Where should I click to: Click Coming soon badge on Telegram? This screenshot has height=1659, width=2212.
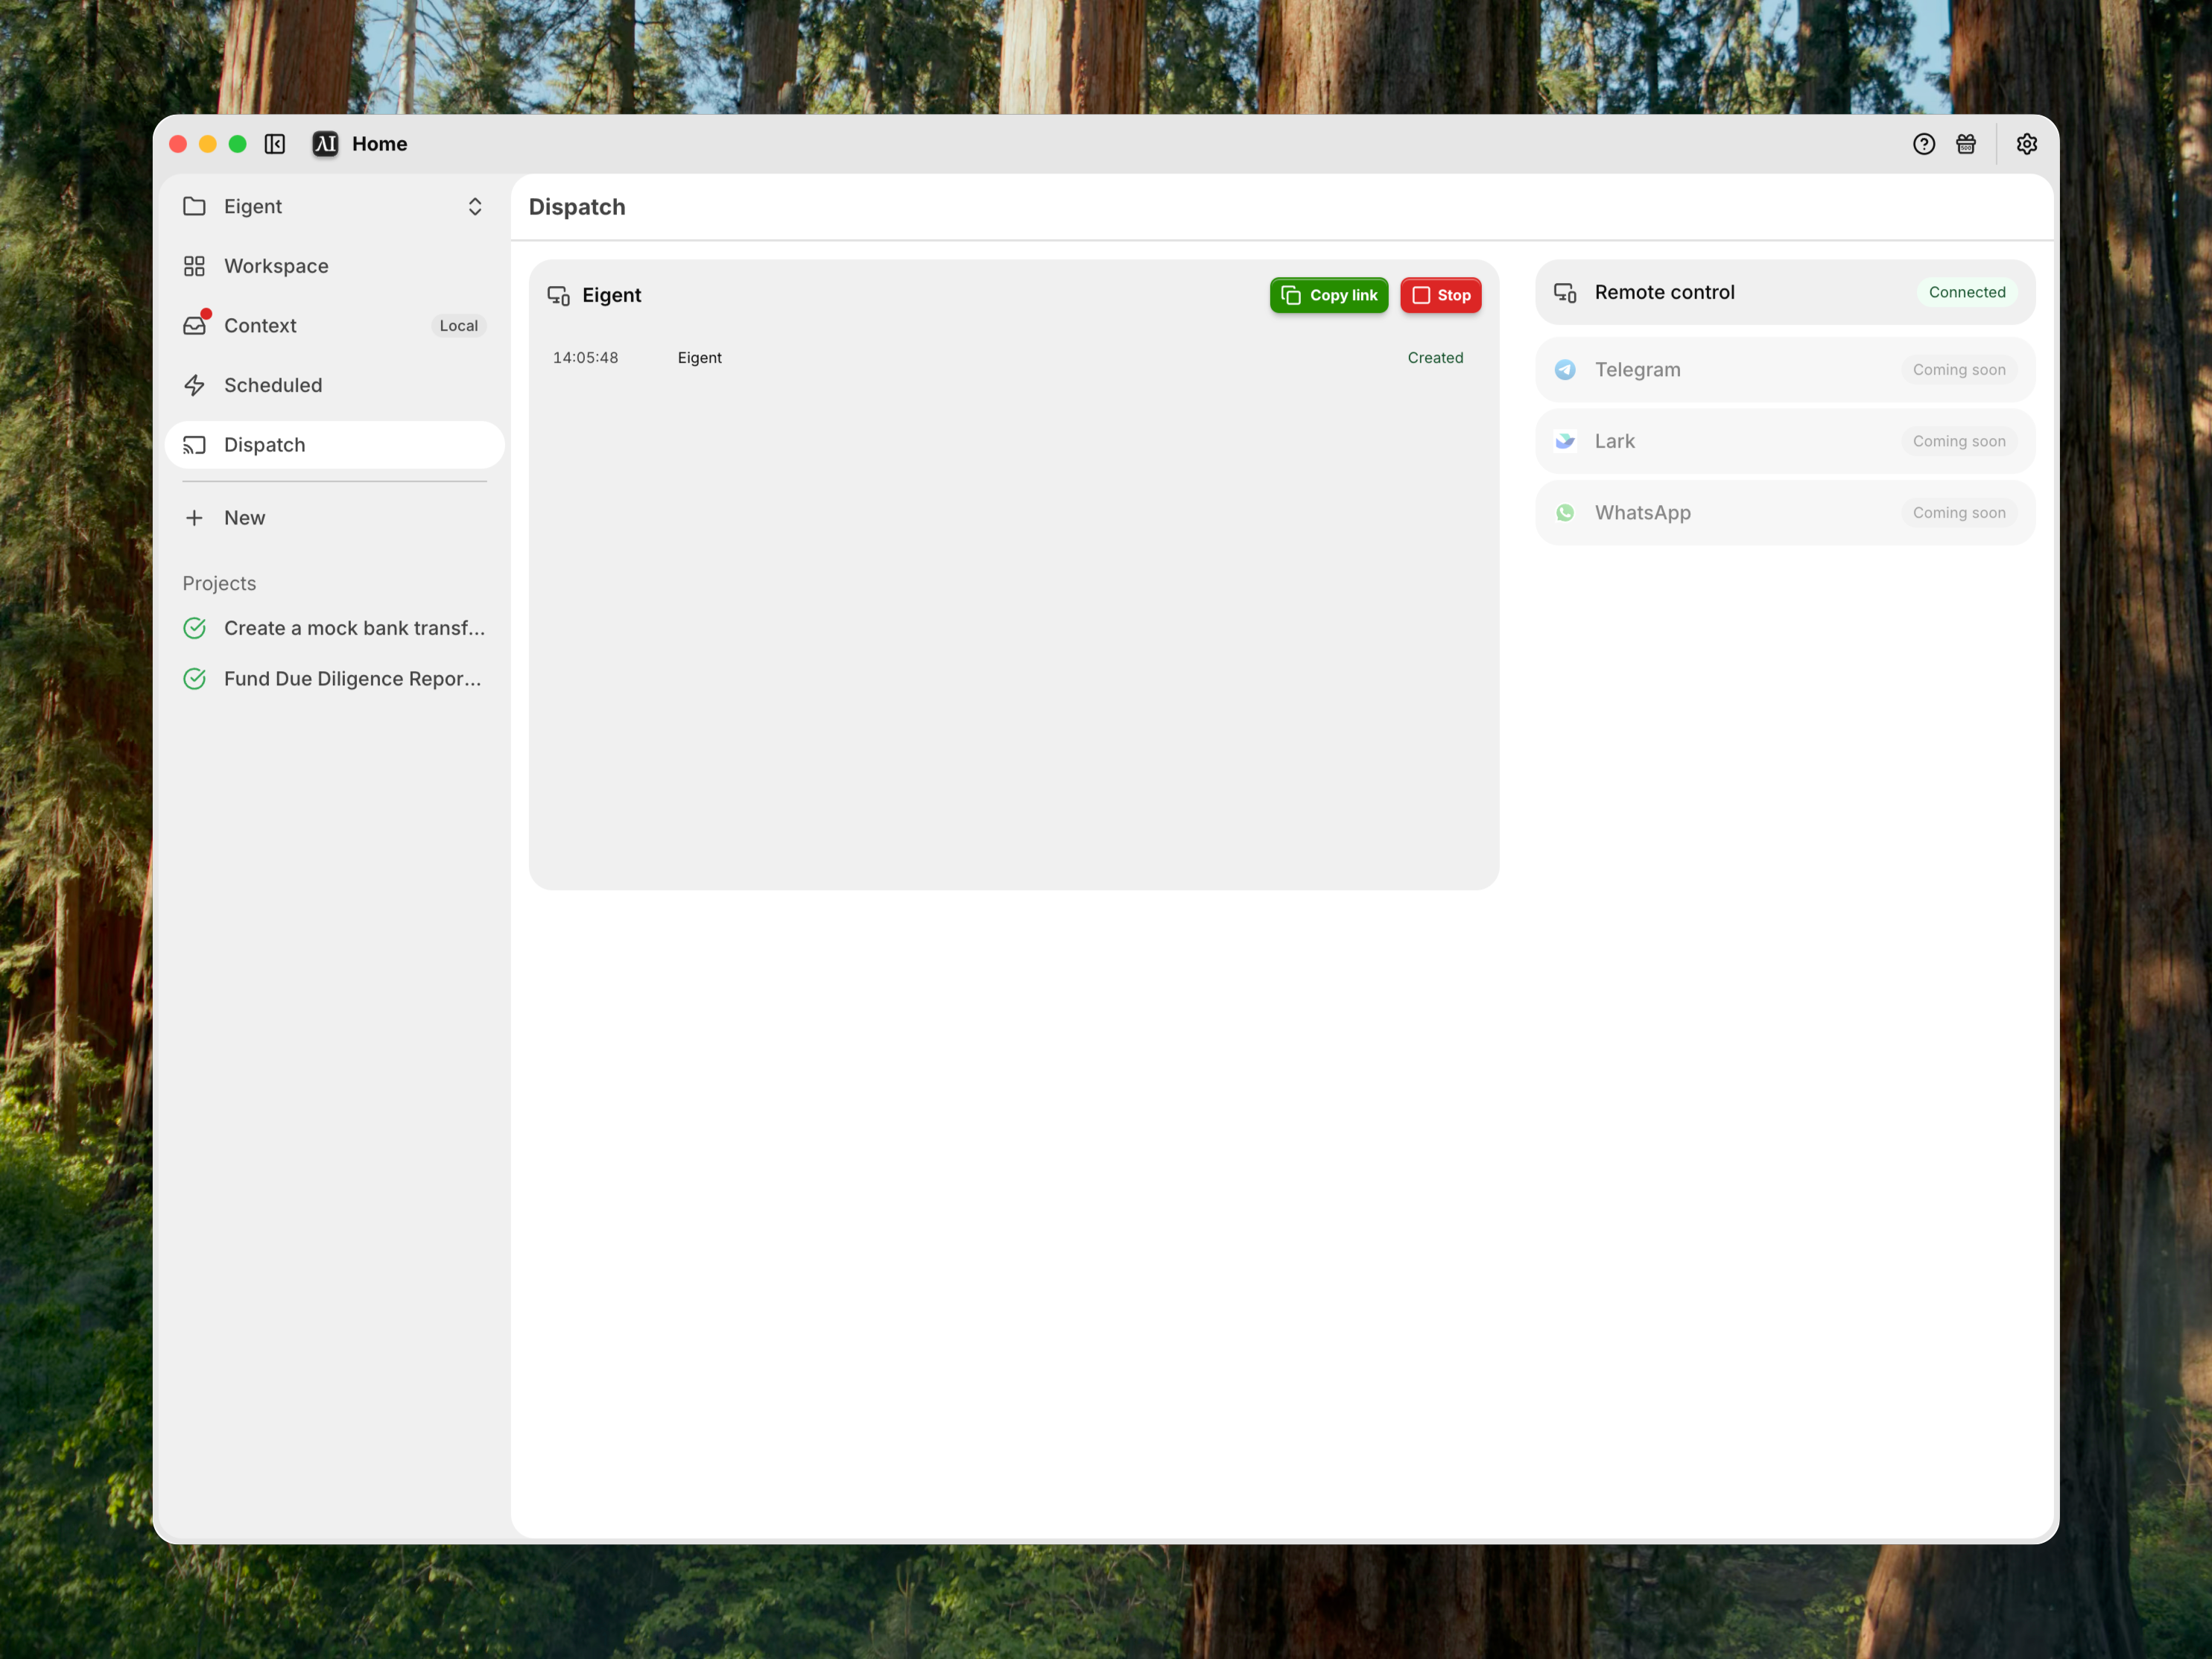pyautogui.click(x=1959, y=370)
